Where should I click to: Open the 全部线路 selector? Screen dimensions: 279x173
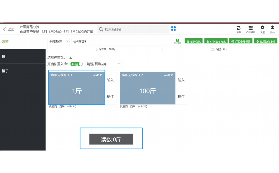[x=86, y=42]
